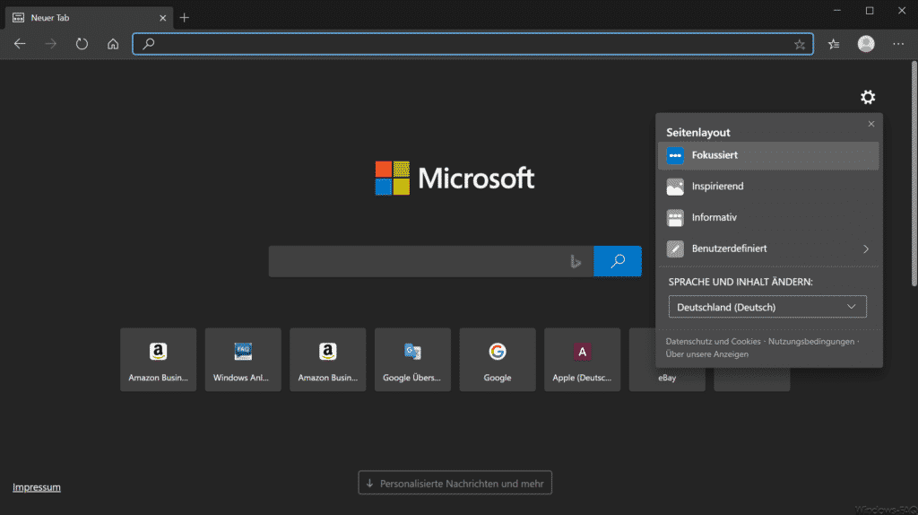Focus the browser address bar
The width and height of the screenshot is (918, 515).
(472, 44)
